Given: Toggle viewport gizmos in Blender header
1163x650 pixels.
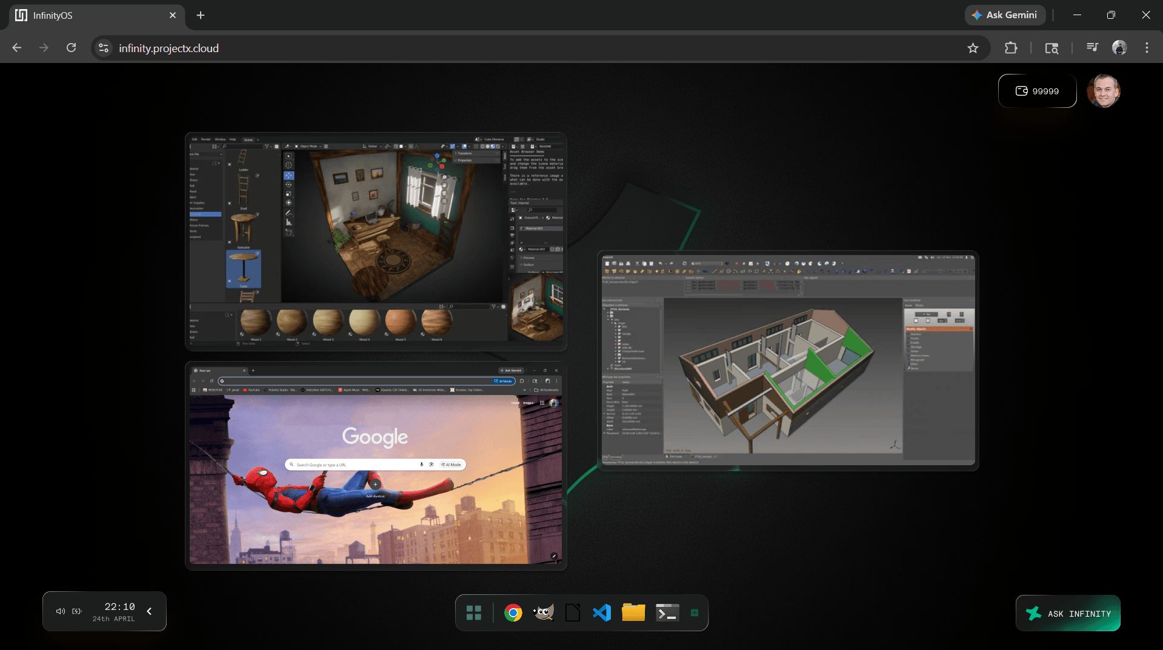Looking at the screenshot, I should (453, 146).
